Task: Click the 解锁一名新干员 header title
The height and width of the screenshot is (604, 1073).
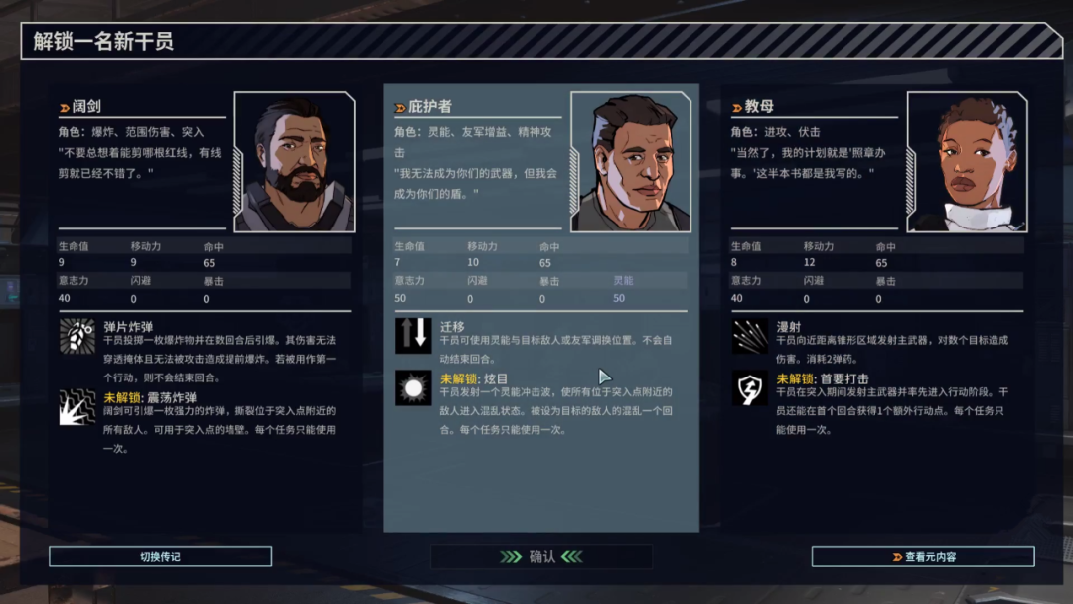Action: tap(103, 41)
